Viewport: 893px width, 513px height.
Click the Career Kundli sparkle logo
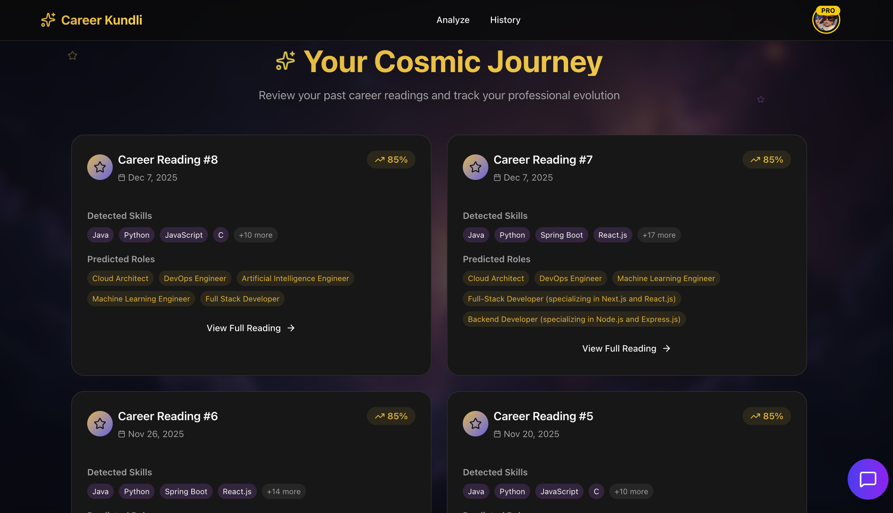click(48, 20)
